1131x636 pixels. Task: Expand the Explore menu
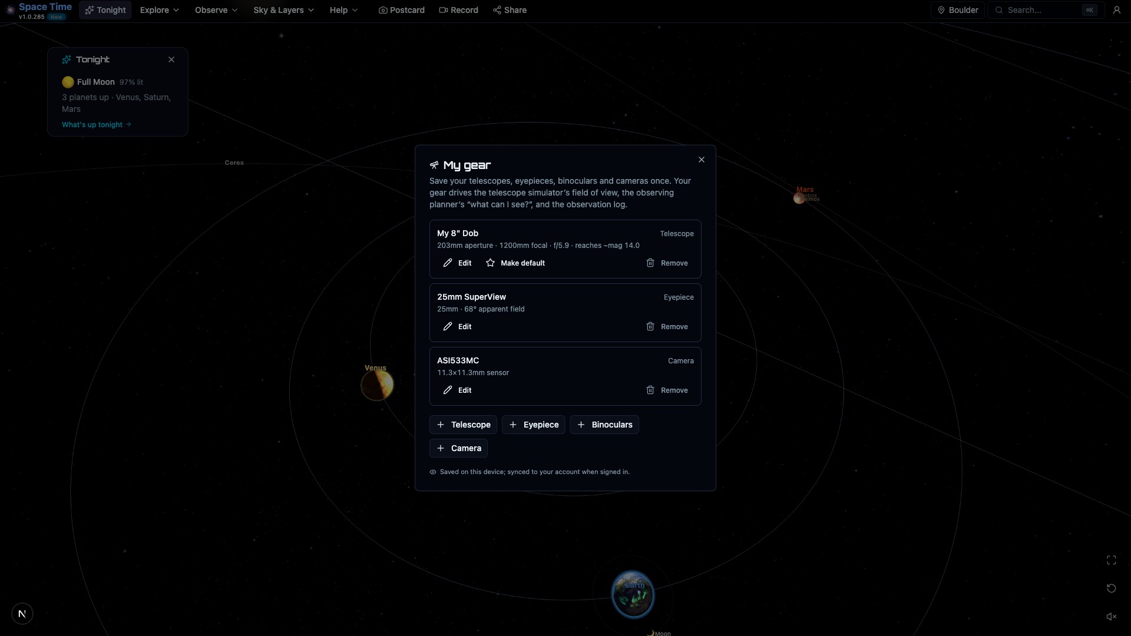click(x=159, y=10)
